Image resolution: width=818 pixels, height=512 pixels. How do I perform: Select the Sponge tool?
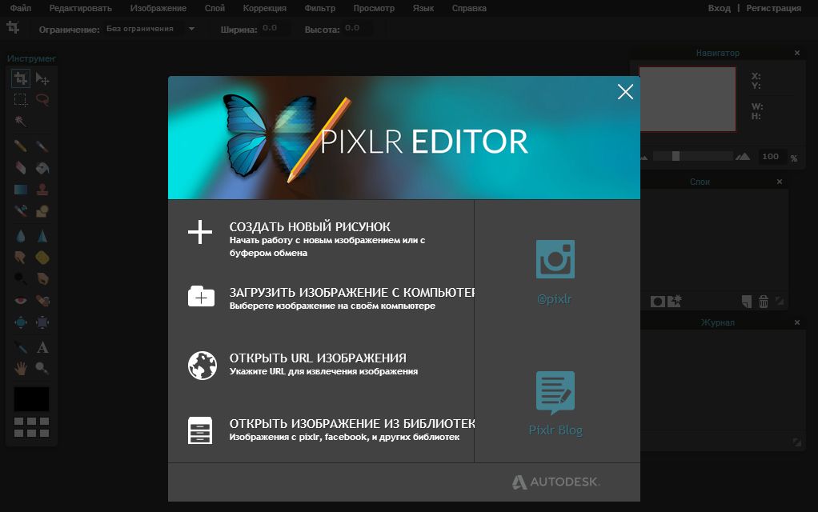42,257
